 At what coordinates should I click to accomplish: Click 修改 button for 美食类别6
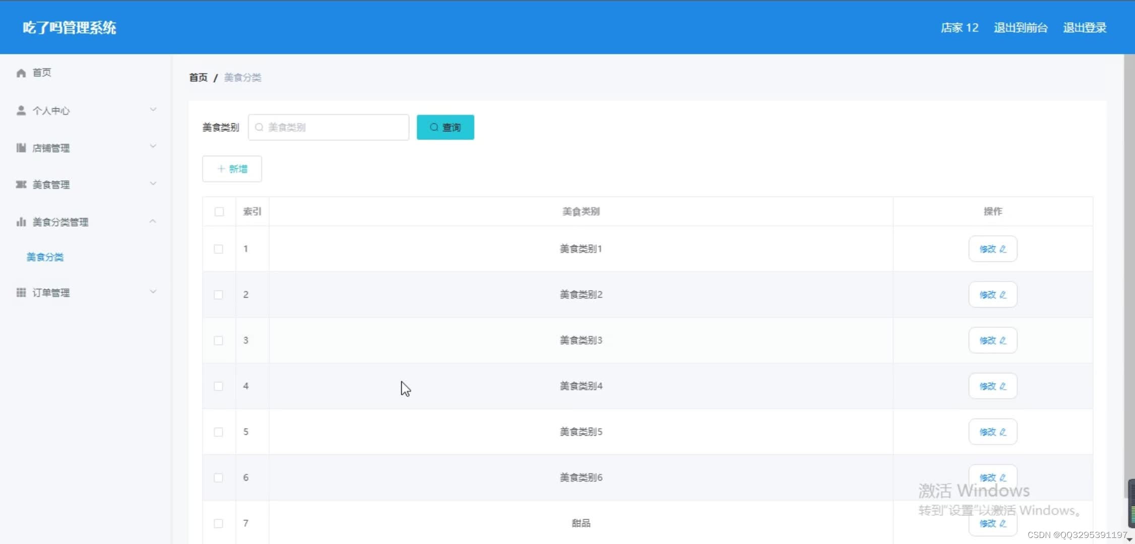pos(993,478)
